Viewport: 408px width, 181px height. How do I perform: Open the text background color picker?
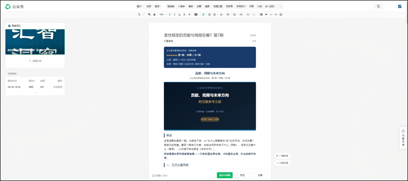tap(196, 15)
